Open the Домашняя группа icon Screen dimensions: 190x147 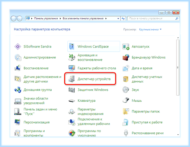tap(18, 90)
